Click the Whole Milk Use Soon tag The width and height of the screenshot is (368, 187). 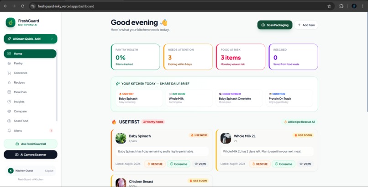[303, 135]
